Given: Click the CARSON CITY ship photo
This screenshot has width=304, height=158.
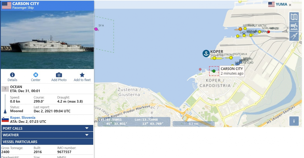Looking at the screenshot, I should click(x=47, y=40).
